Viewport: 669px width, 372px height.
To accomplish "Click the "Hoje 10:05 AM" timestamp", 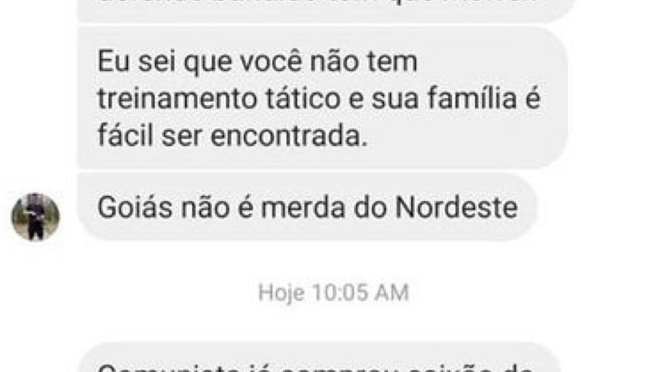I will pos(334,293).
